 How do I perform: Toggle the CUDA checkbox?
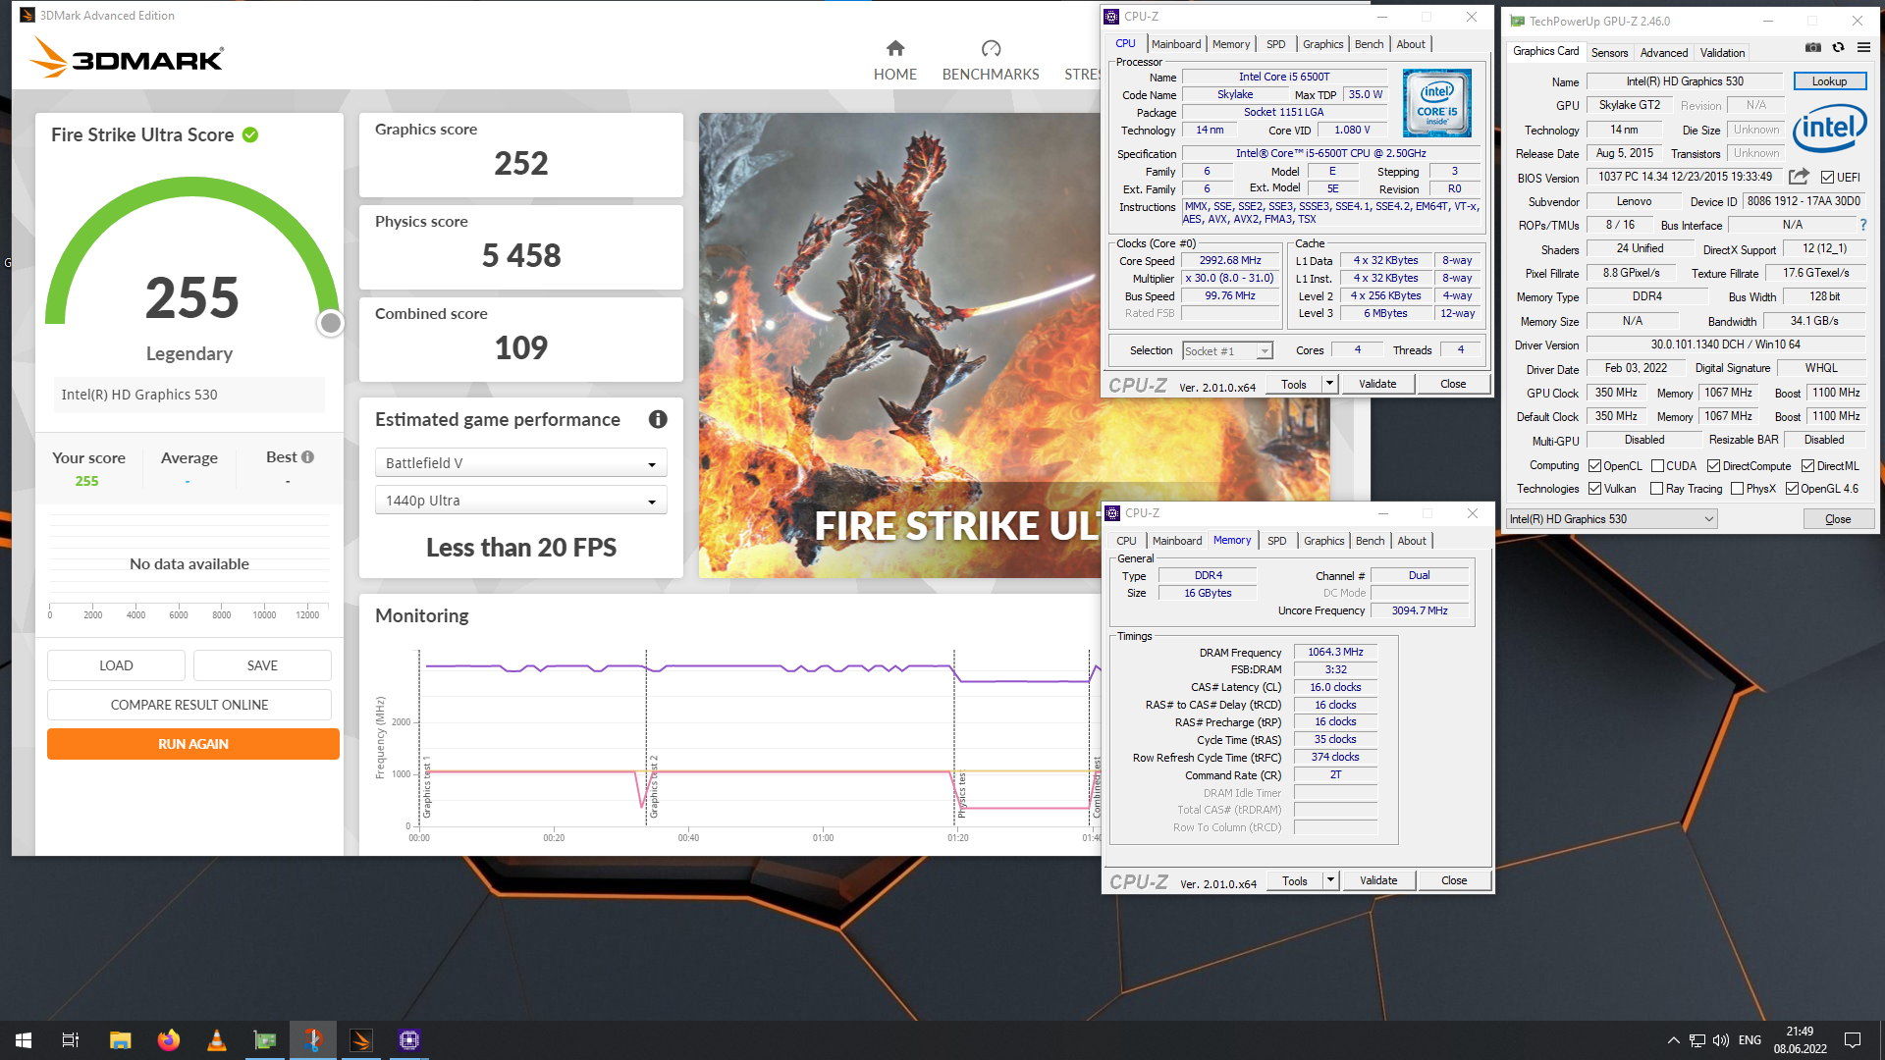click(1657, 466)
